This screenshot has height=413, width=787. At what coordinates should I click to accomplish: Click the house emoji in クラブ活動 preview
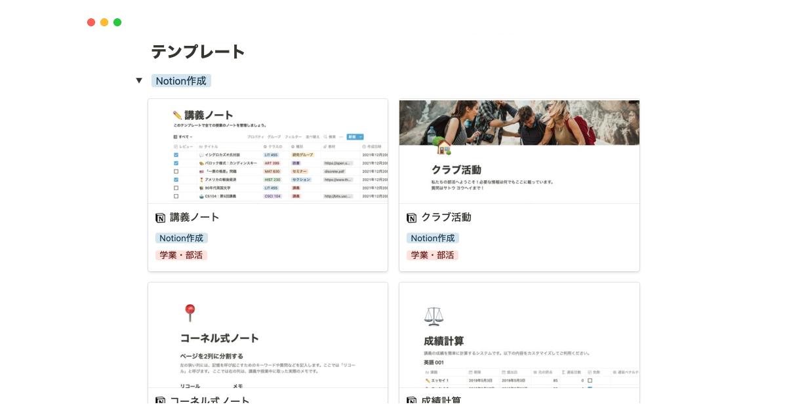(x=443, y=146)
